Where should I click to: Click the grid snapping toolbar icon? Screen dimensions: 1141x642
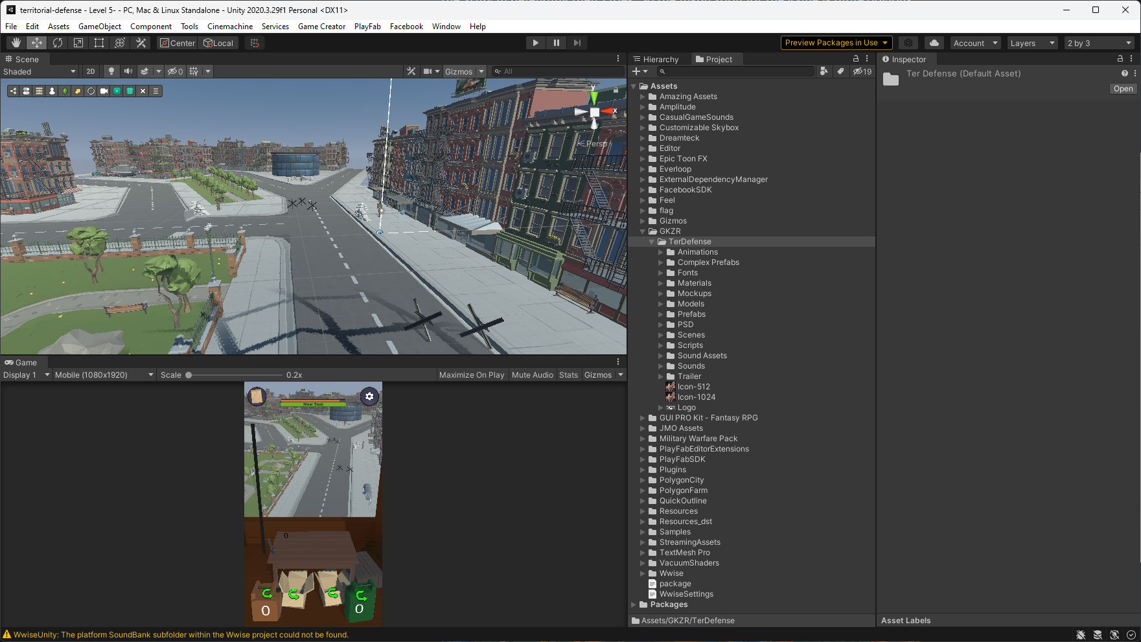(x=255, y=43)
